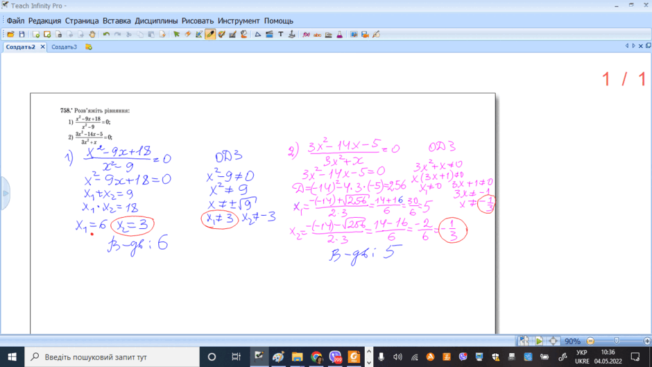Select the triangle shapes tool

coord(258,35)
